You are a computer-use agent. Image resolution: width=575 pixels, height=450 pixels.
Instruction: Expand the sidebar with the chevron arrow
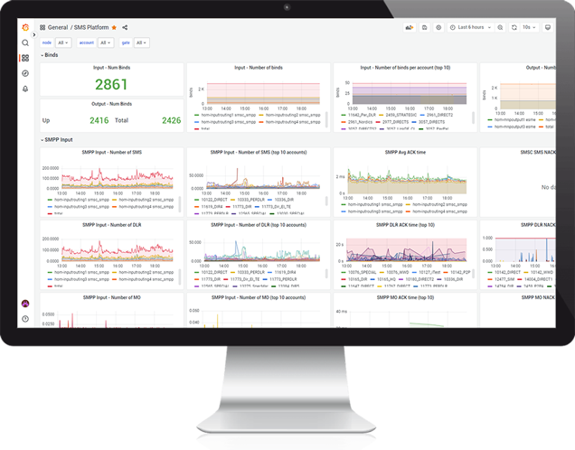(33, 35)
